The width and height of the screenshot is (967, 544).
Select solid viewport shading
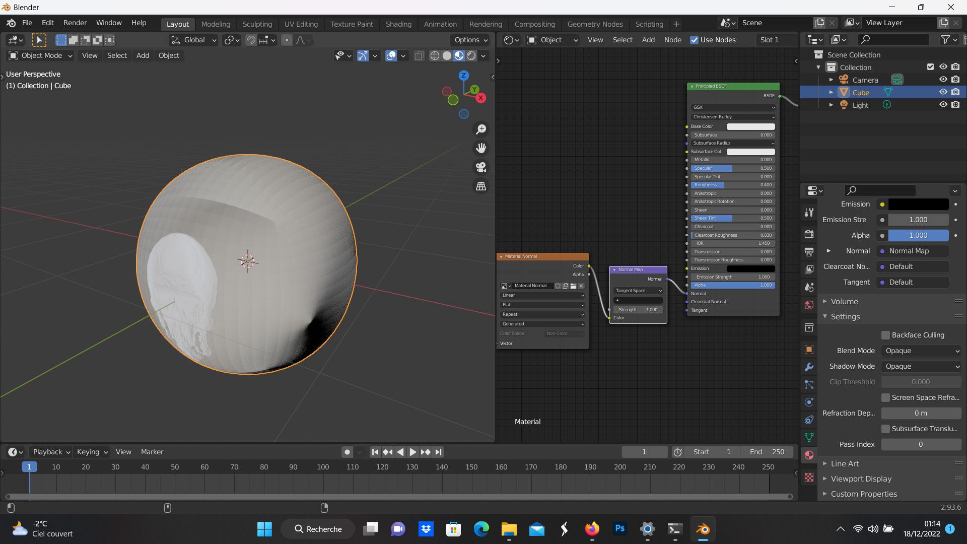coord(447,56)
